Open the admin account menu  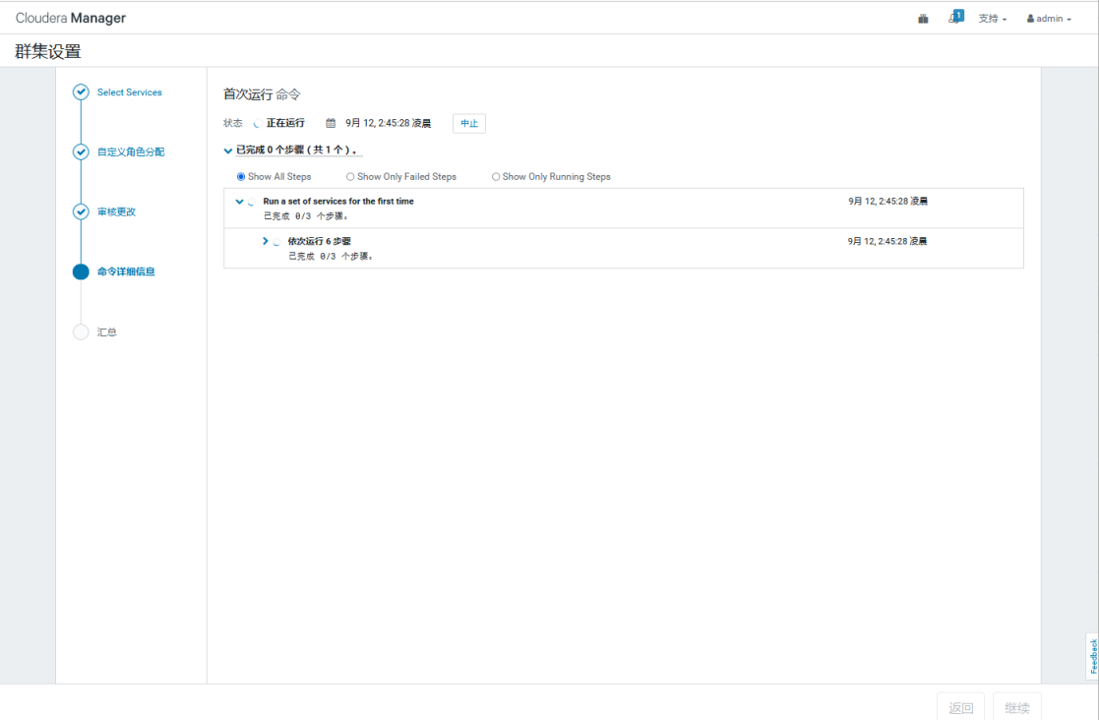(x=1047, y=18)
